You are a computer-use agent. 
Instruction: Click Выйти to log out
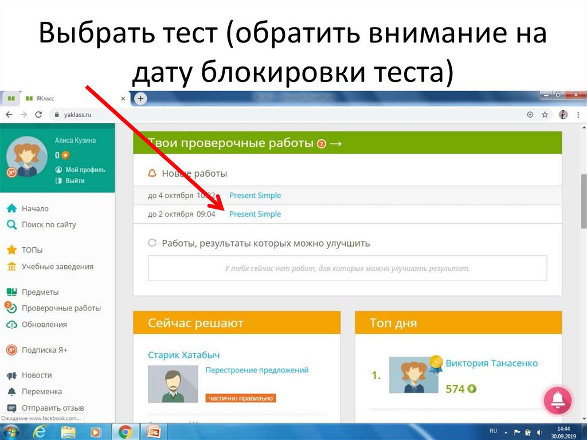pyautogui.click(x=75, y=180)
